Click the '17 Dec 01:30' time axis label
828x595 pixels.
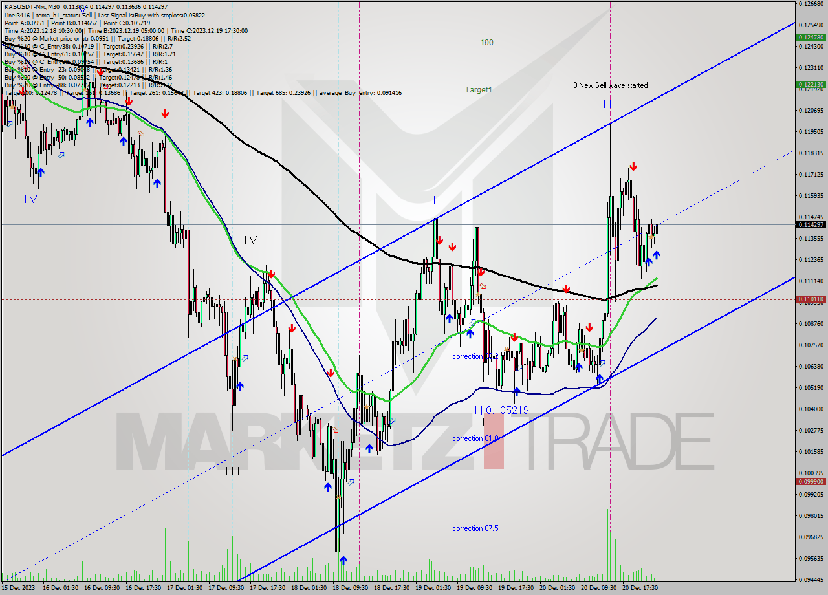pyautogui.click(x=185, y=588)
